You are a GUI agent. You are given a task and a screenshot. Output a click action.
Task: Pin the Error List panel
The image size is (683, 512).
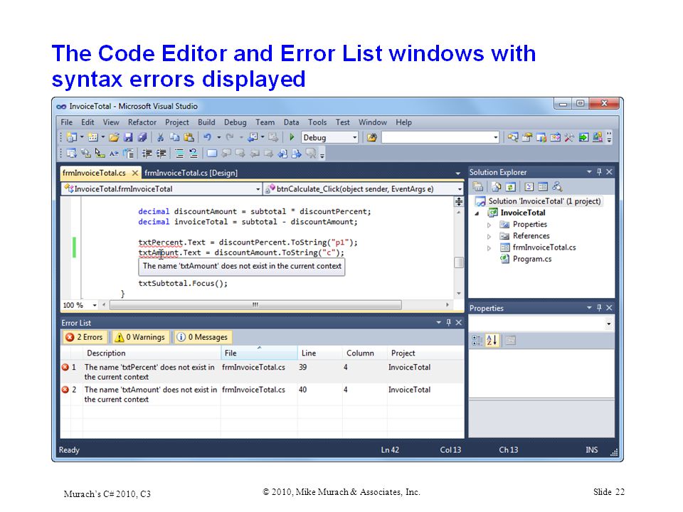449,323
